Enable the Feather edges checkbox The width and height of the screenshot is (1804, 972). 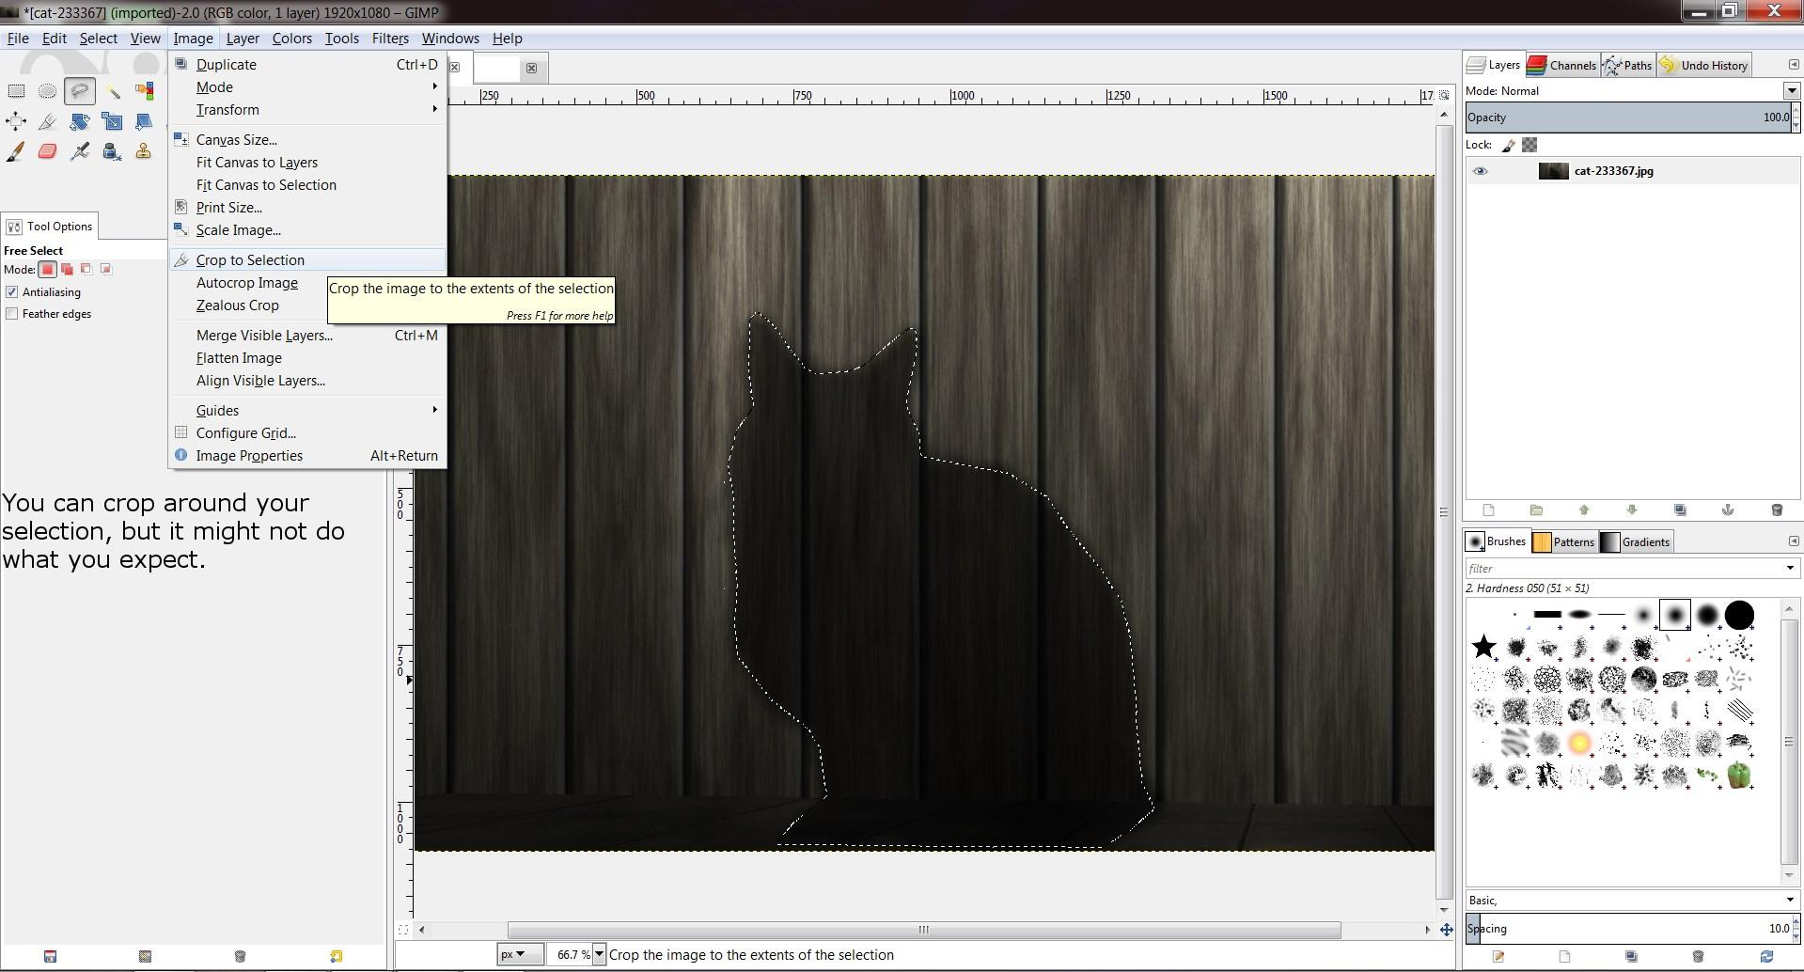(12, 314)
